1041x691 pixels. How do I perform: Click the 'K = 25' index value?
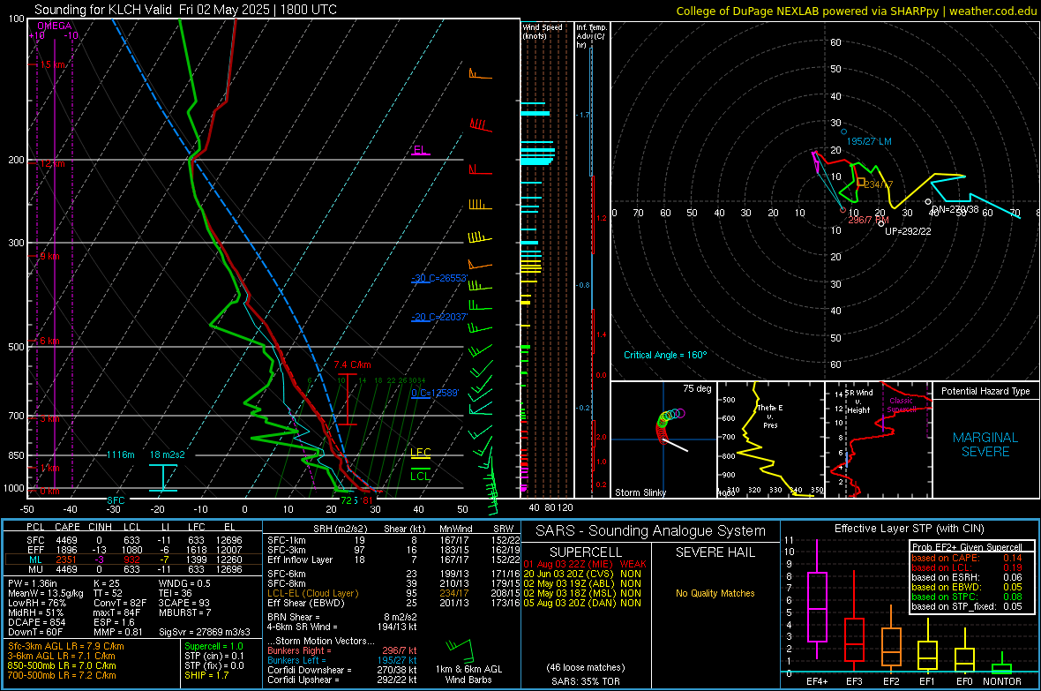pyautogui.click(x=106, y=583)
